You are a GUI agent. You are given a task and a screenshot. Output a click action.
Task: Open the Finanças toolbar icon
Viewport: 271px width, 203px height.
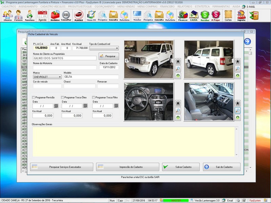coord(183,15)
